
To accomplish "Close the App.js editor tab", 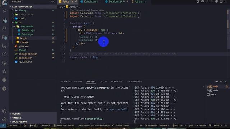I will pos(76,1).
